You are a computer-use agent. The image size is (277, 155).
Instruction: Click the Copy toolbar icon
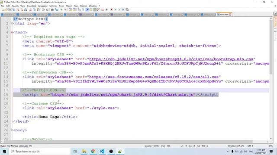(34, 9)
